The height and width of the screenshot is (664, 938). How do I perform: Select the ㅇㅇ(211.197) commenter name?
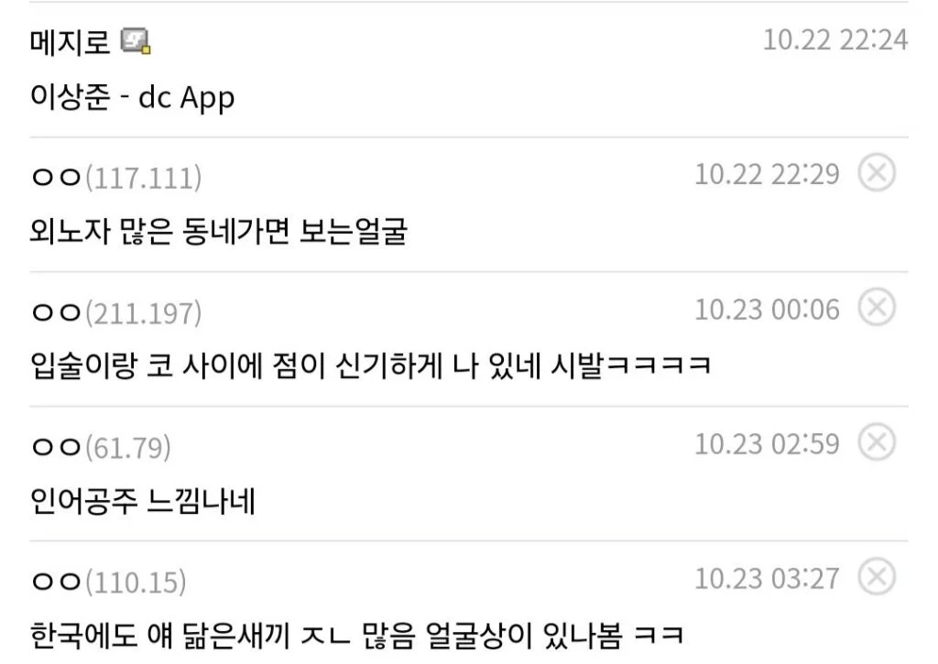coord(116,312)
